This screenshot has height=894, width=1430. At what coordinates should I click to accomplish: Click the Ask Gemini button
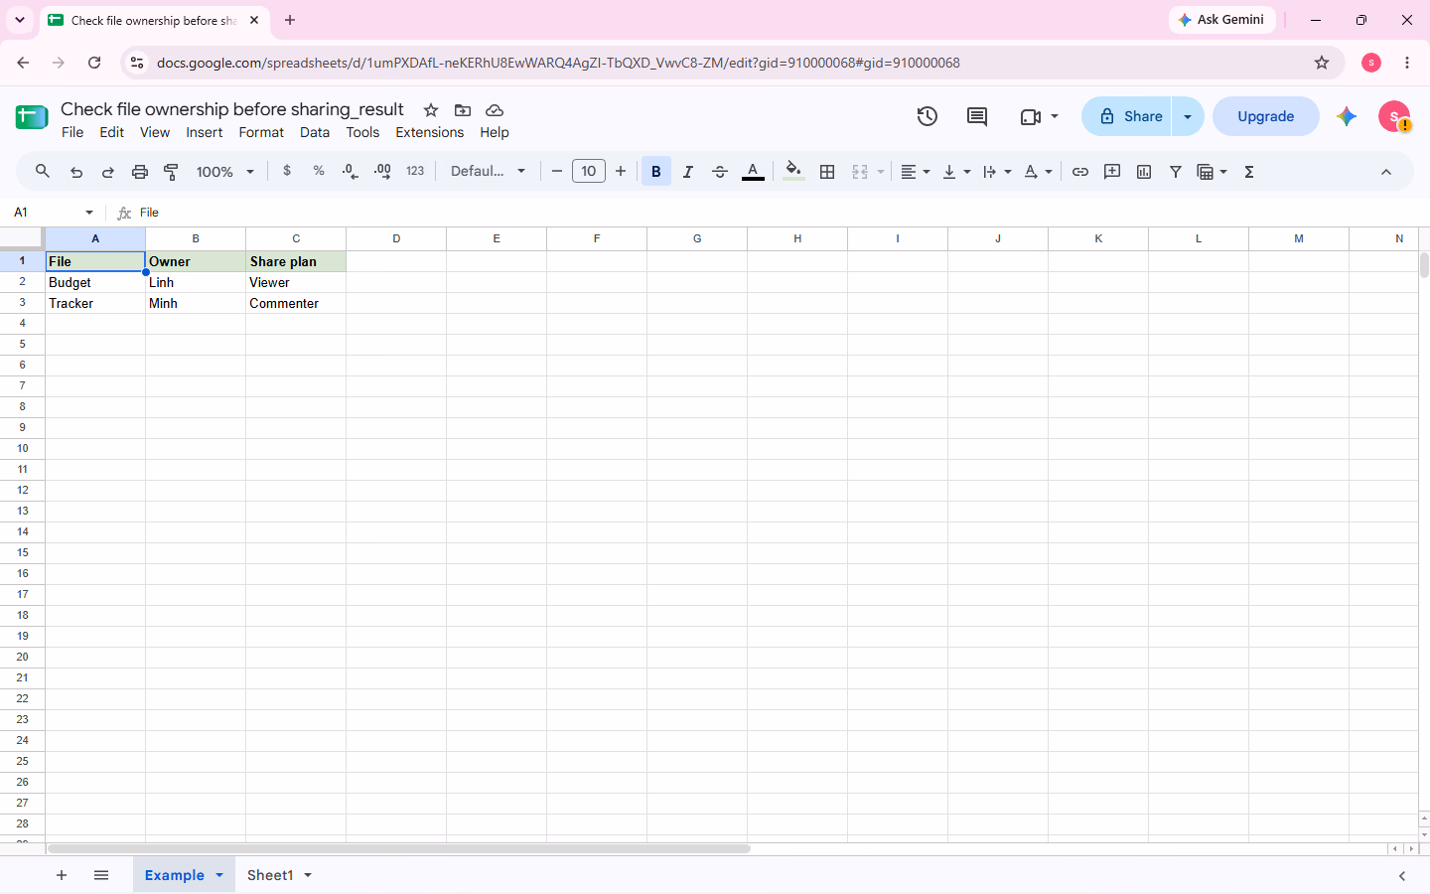[1221, 20]
